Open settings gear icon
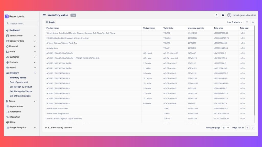Screen dimensions: 262x147 point(223,15)
